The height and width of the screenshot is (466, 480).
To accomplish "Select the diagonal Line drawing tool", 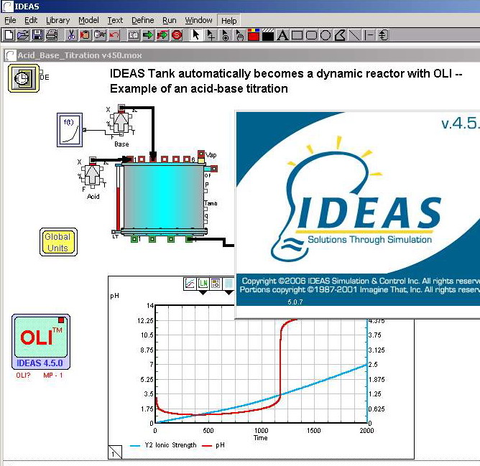I will tap(354, 35).
